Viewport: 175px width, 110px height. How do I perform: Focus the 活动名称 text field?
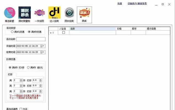pyautogui.click(x=31, y=39)
